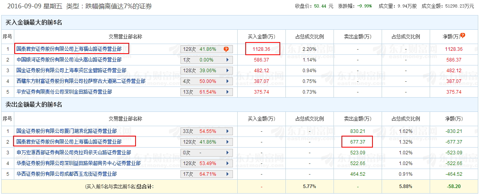Open 中国银河证券汕头嵩山路证券营业部 link
479x194 pixels.
[x=69, y=60]
